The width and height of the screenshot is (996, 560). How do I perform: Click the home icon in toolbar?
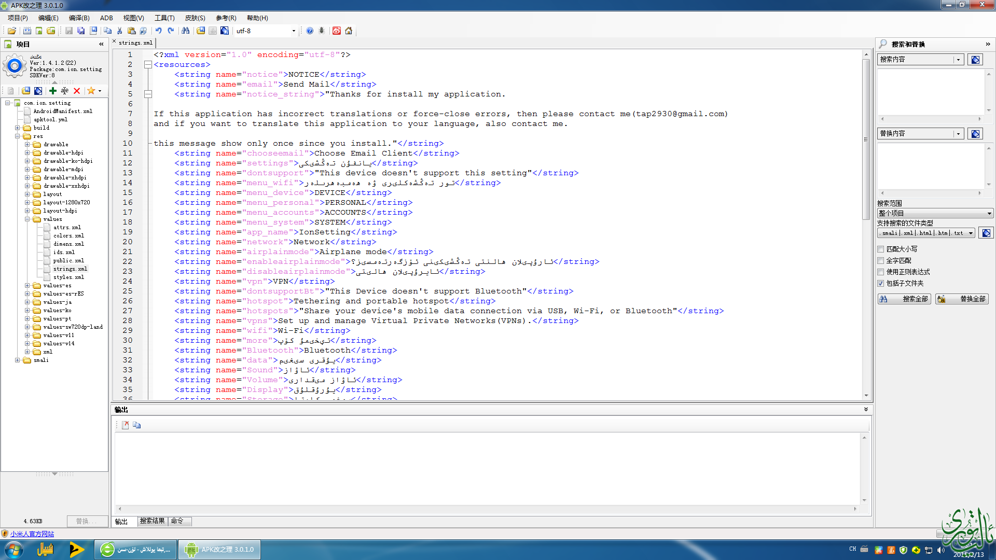pos(349,31)
